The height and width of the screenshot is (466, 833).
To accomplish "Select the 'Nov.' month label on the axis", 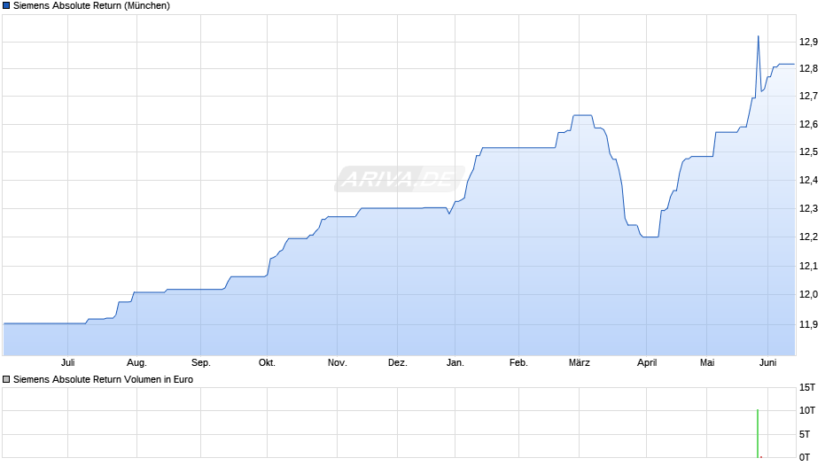I will click(338, 363).
